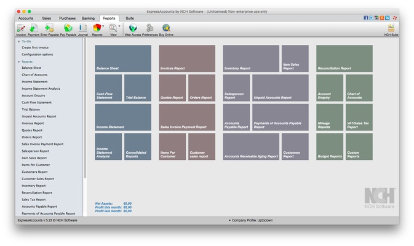Screen dimensions: 414x246
Task: Click the Enter Payable icon
Action: point(49,29)
